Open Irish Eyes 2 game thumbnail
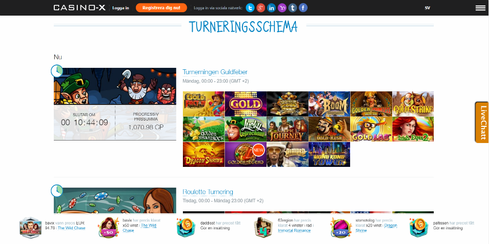Image resolution: width=489 pixels, height=244 pixels. point(413,129)
